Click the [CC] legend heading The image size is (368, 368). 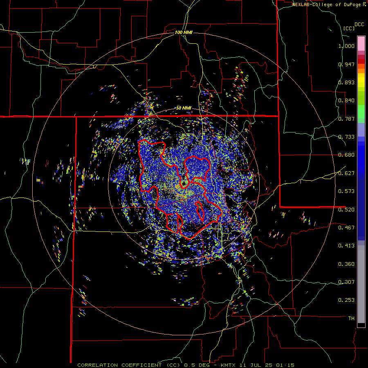click(349, 28)
